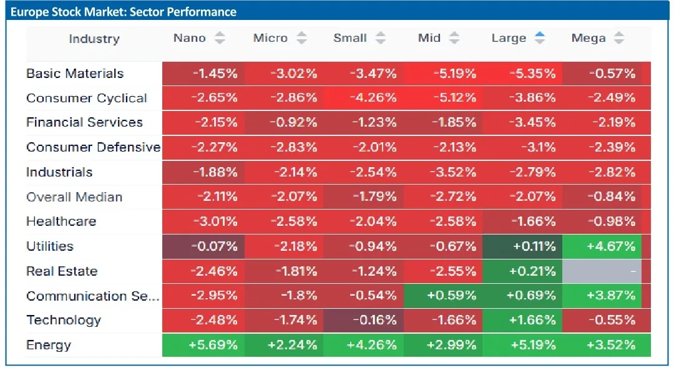This screenshot has height=368, width=674.
Task: Expand truncated Communication Se... label
Action: click(x=92, y=296)
